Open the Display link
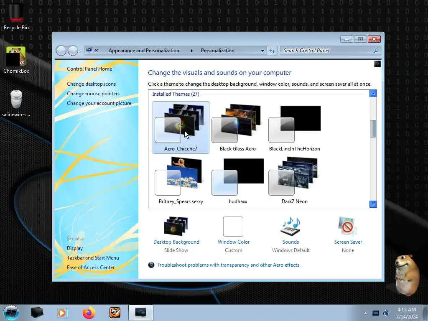428x321 pixels. point(74,248)
